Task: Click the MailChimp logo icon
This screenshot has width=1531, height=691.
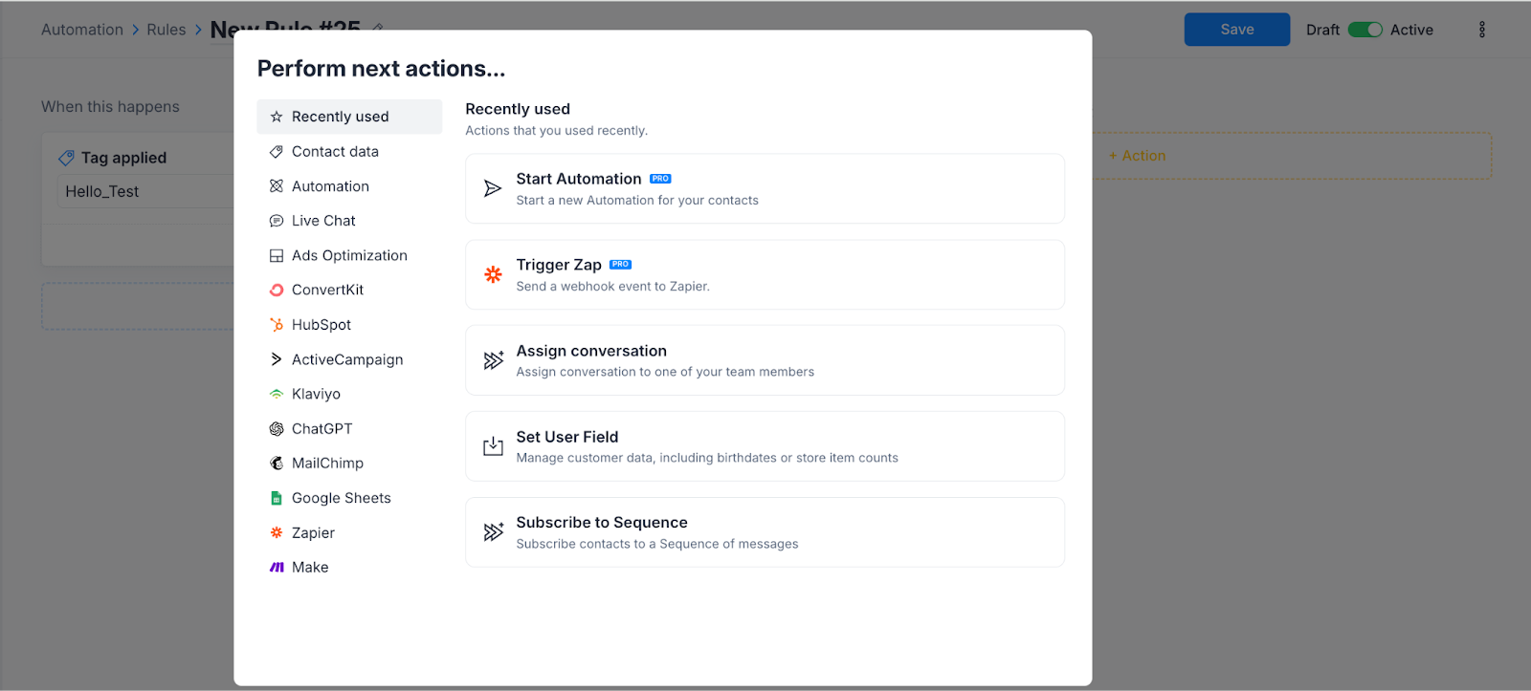Action: pos(277,464)
